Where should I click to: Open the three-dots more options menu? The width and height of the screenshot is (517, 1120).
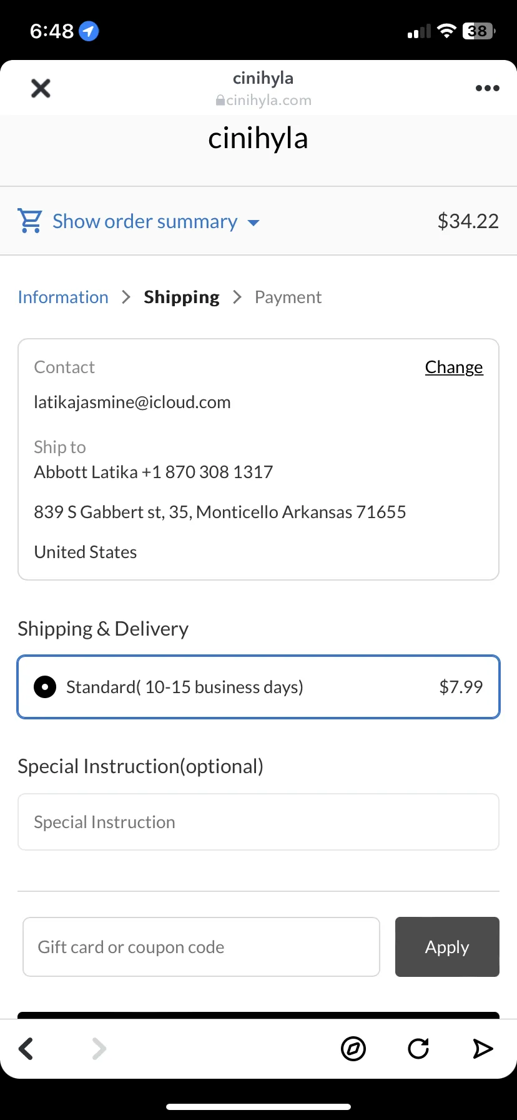tap(487, 88)
